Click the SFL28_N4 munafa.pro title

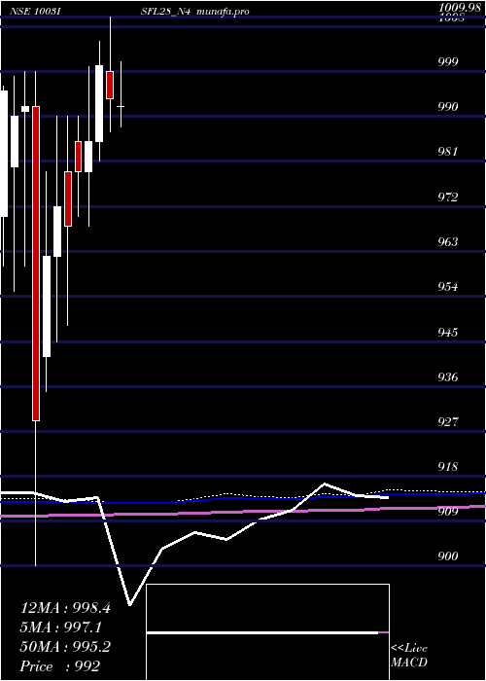click(194, 12)
